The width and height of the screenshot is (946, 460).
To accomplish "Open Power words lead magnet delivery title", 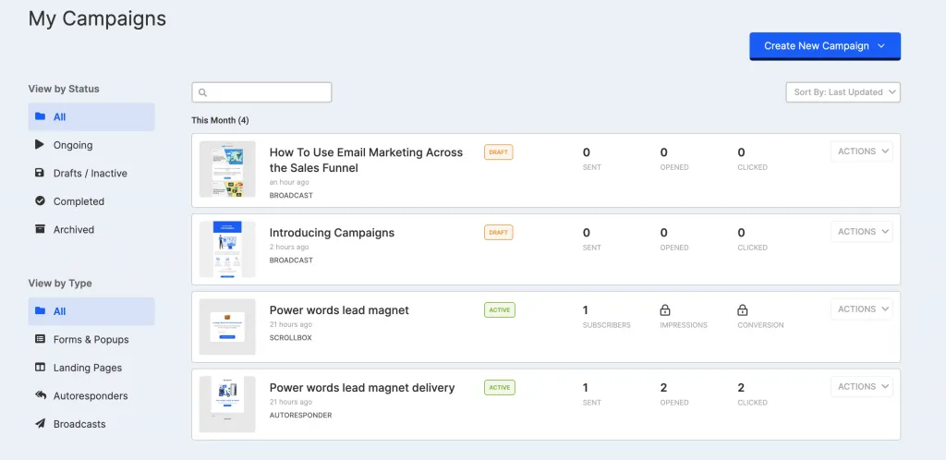I will pos(362,388).
